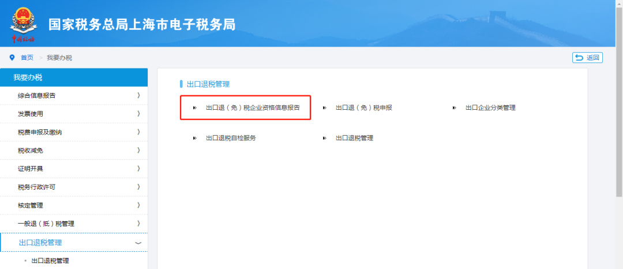Image resolution: width=623 pixels, height=269 pixels.
Task: Expand the 证明开具 chevron arrow
Action: pos(138,168)
